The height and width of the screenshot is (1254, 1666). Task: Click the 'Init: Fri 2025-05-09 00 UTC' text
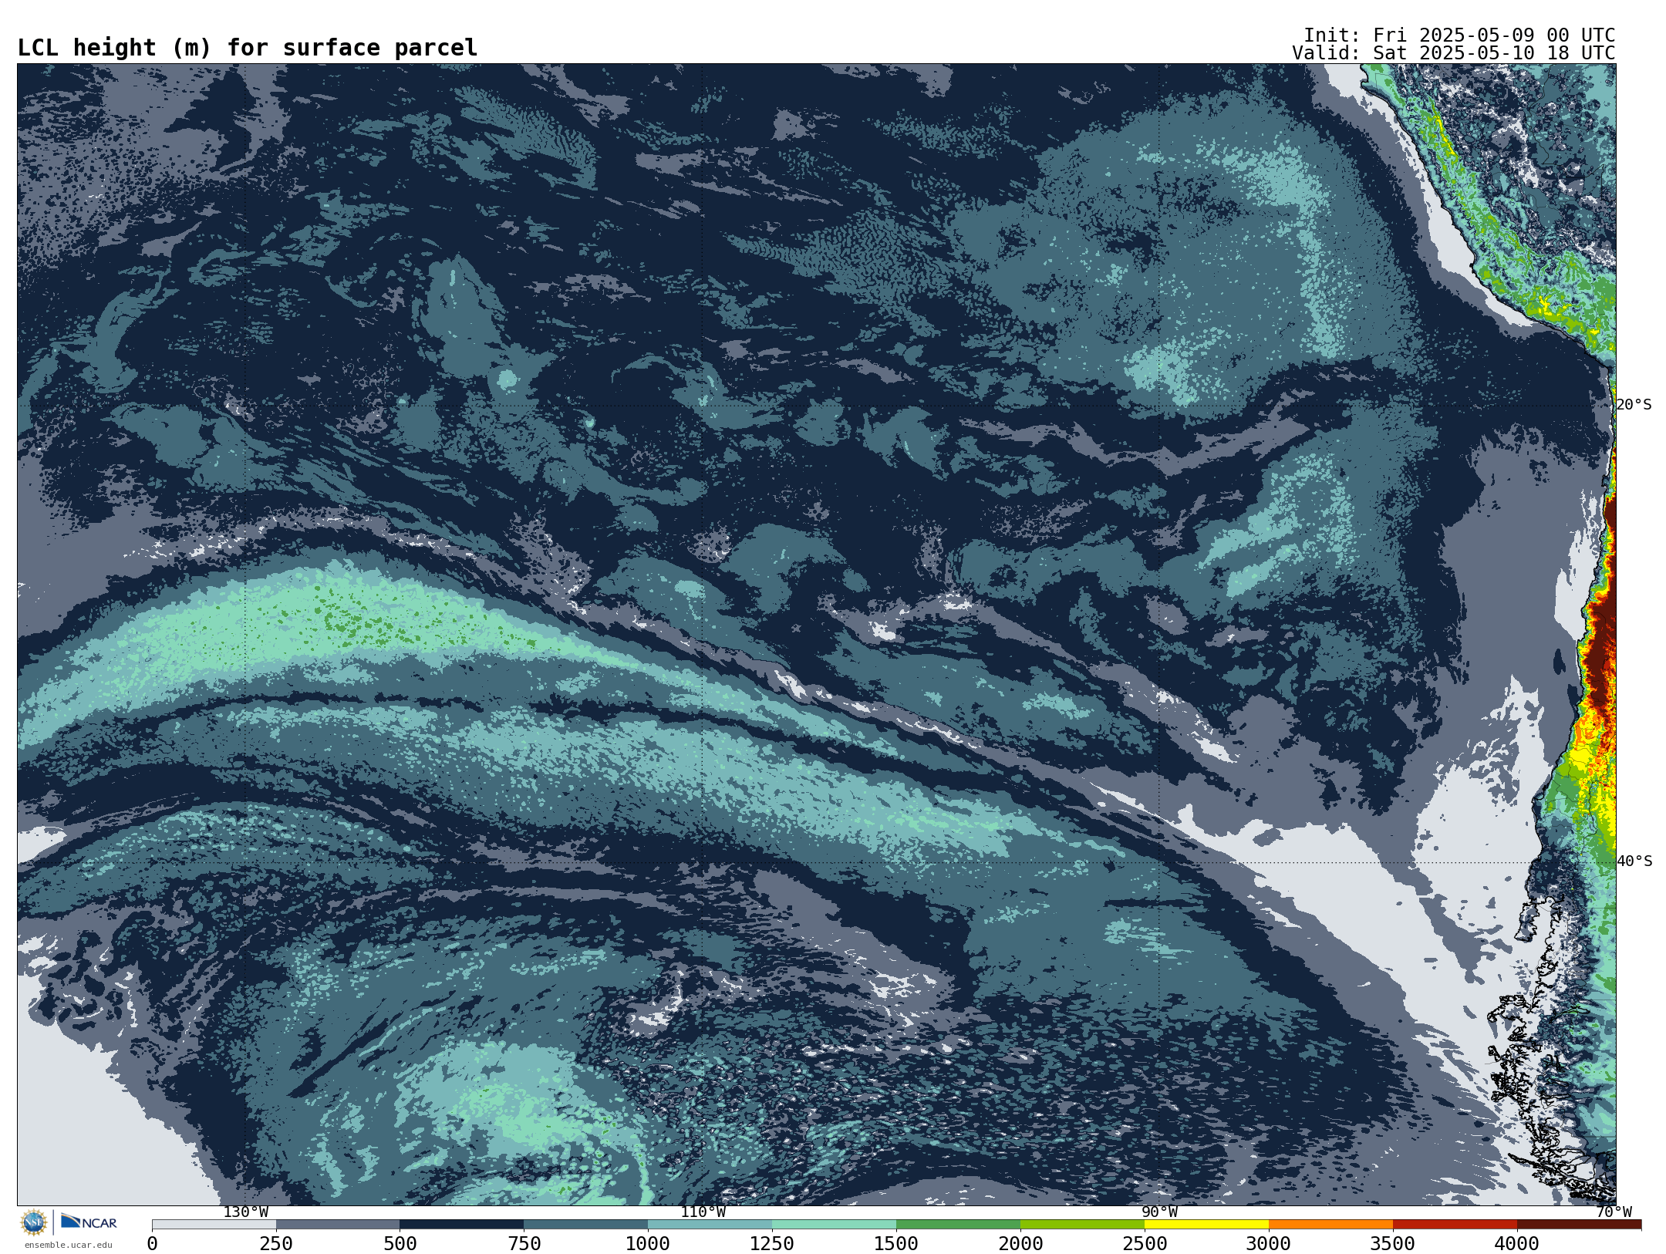coord(1459,35)
